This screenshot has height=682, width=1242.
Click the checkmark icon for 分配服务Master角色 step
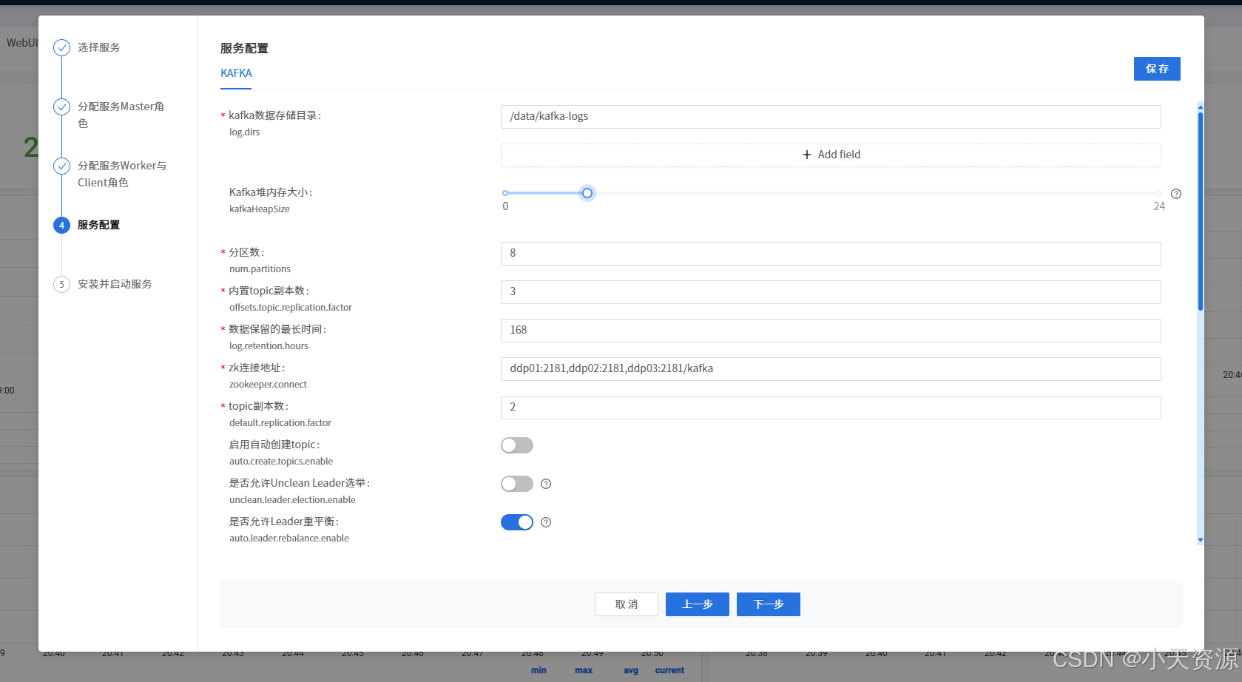61,107
